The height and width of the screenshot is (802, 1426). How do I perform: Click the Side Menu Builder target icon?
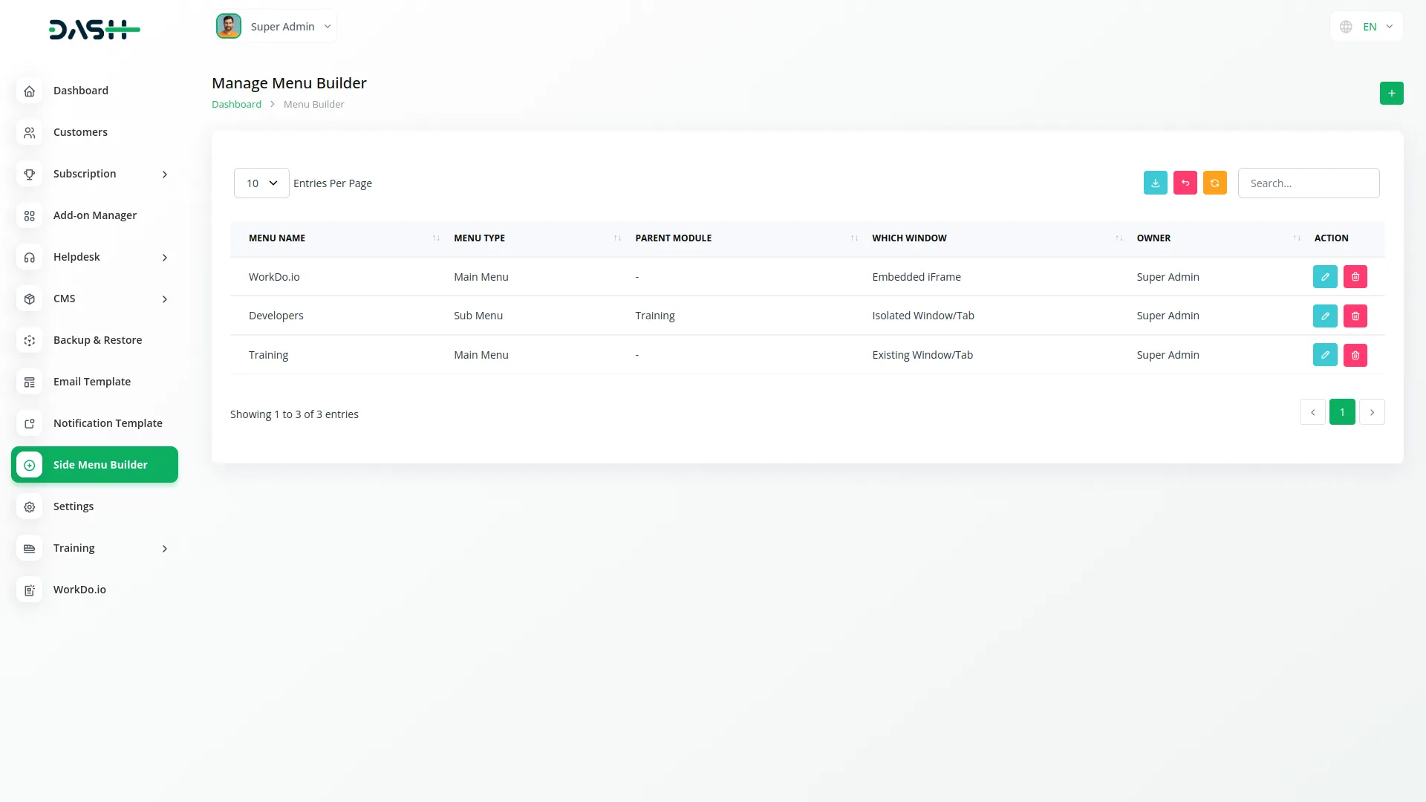coord(29,465)
